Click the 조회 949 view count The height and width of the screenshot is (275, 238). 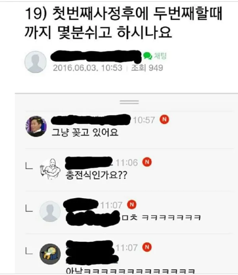point(147,68)
